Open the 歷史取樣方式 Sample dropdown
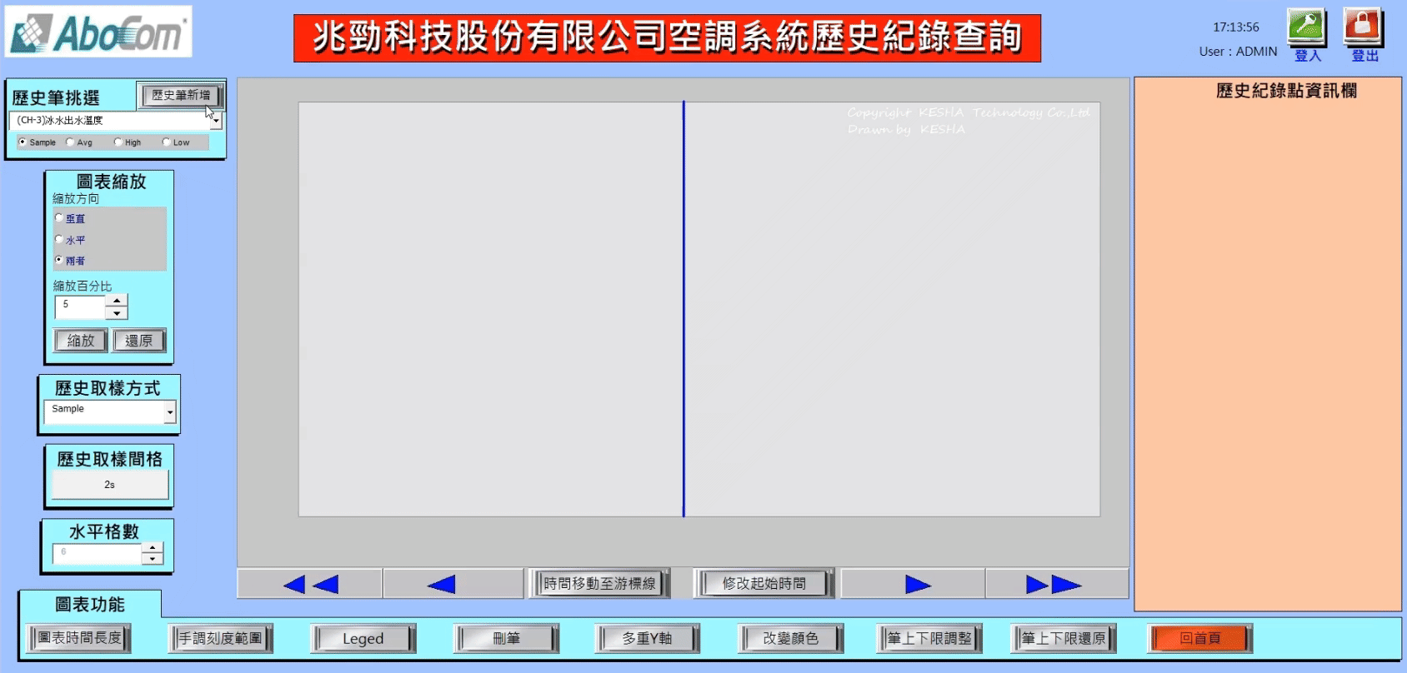Image resolution: width=1407 pixels, height=673 pixels. (x=170, y=411)
